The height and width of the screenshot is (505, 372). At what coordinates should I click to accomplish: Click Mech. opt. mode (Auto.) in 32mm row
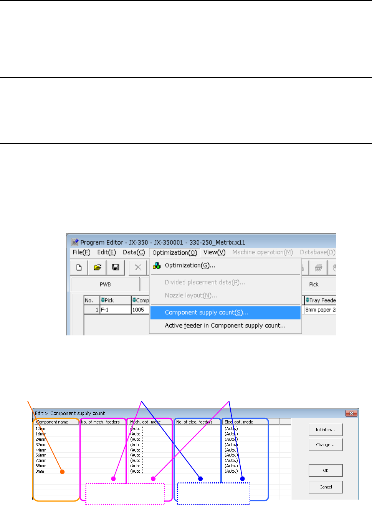pyautogui.click(x=137, y=445)
